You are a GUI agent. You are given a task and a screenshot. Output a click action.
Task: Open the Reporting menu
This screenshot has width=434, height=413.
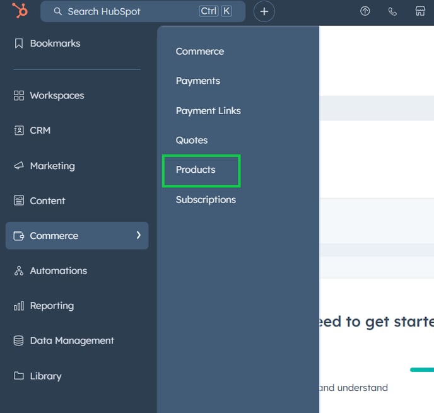click(52, 306)
